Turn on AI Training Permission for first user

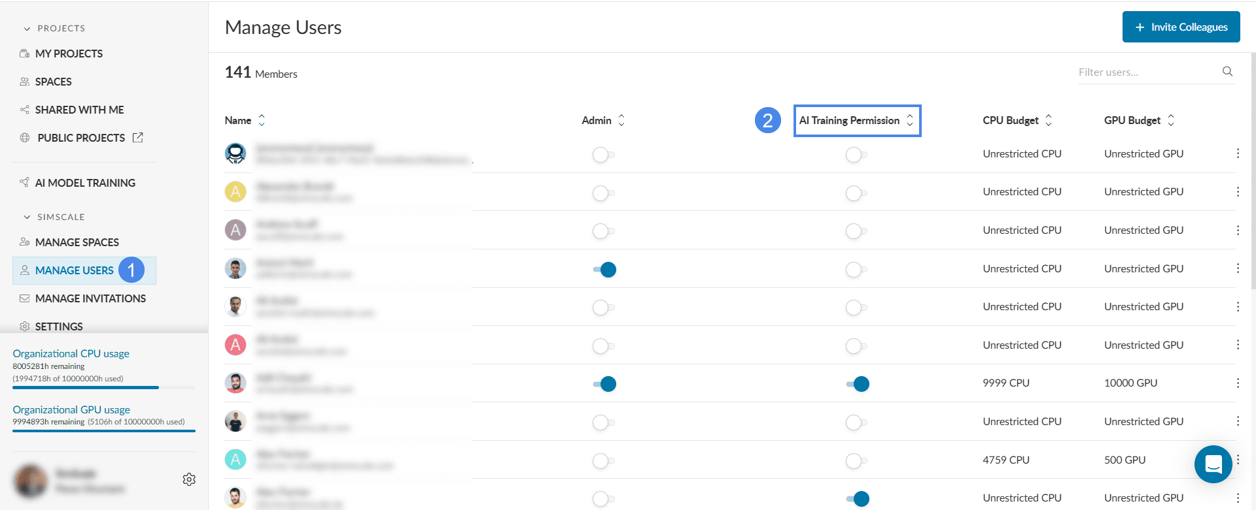pyautogui.click(x=856, y=155)
